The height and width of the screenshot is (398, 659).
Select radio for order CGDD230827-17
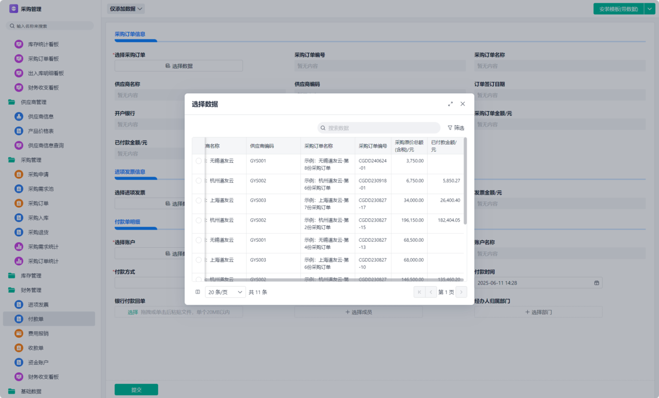click(198, 201)
